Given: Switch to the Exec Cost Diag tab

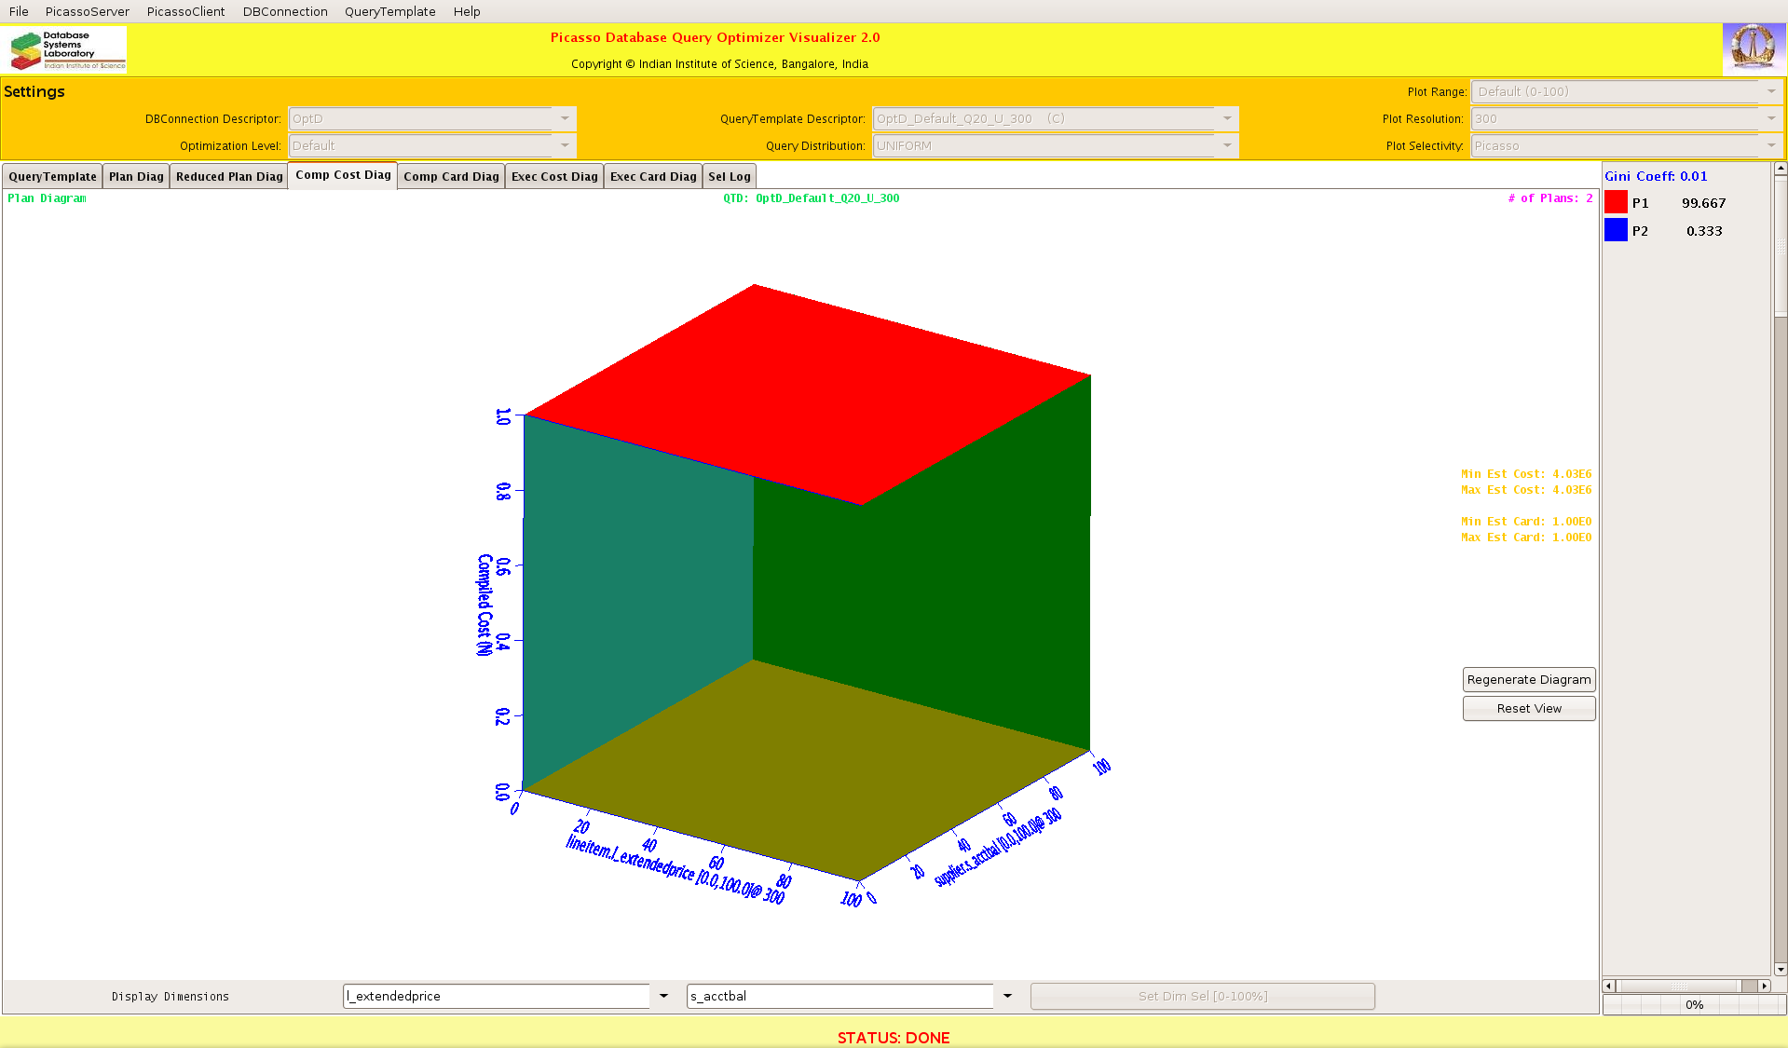Looking at the screenshot, I should coord(554,176).
